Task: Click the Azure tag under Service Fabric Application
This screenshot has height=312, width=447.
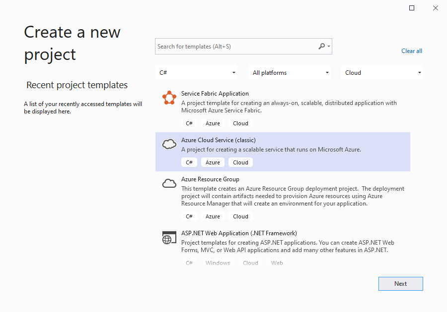Action: [x=213, y=123]
